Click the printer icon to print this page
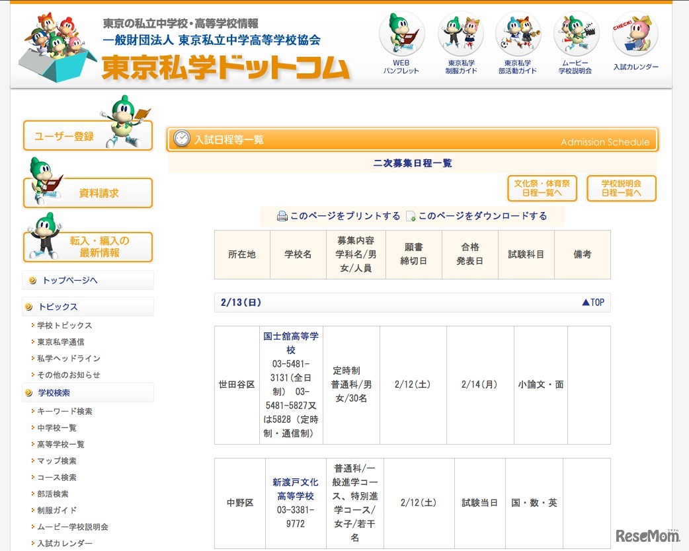The width and height of the screenshot is (689, 551). (x=280, y=216)
